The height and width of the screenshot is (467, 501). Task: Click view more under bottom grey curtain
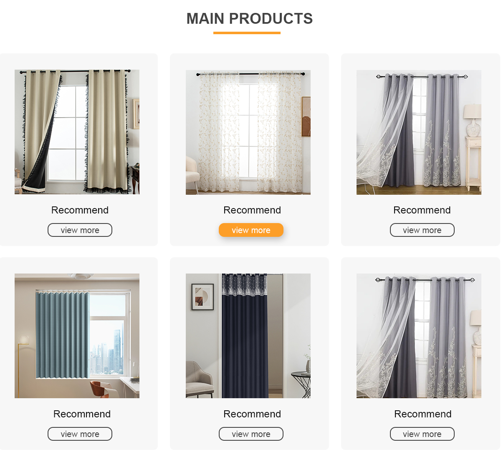click(x=422, y=434)
